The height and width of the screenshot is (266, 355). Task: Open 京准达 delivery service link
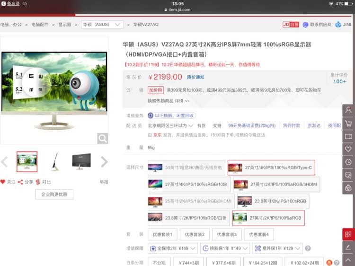[x=314, y=125]
